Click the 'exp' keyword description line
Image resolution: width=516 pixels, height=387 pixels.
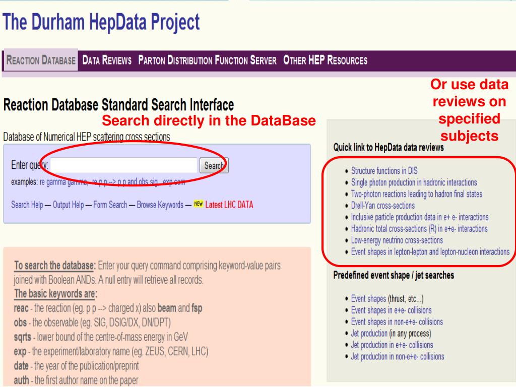[111, 351]
